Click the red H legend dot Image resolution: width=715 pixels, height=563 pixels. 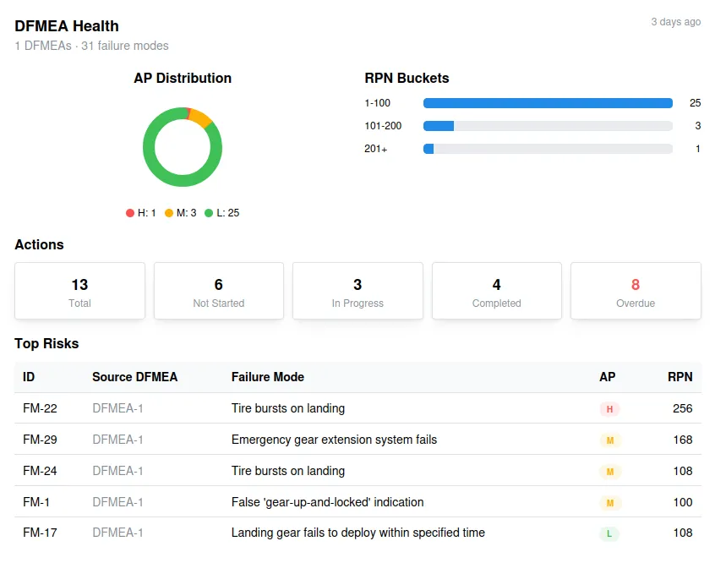coord(130,213)
